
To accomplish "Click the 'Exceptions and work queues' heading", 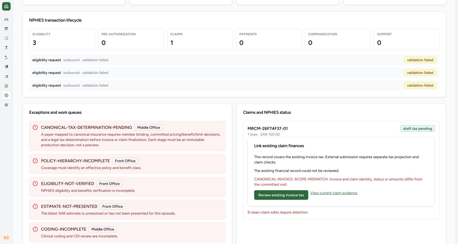I will click(55, 112).
